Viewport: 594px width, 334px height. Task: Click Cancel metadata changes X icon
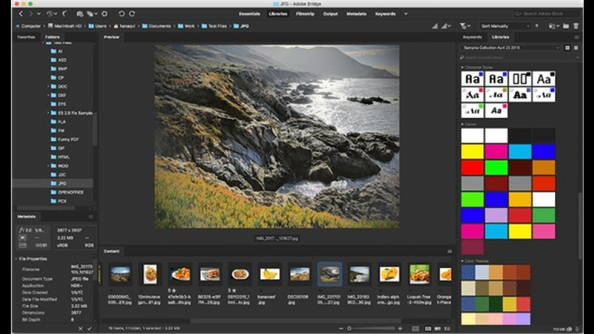(x=80, y=329)
